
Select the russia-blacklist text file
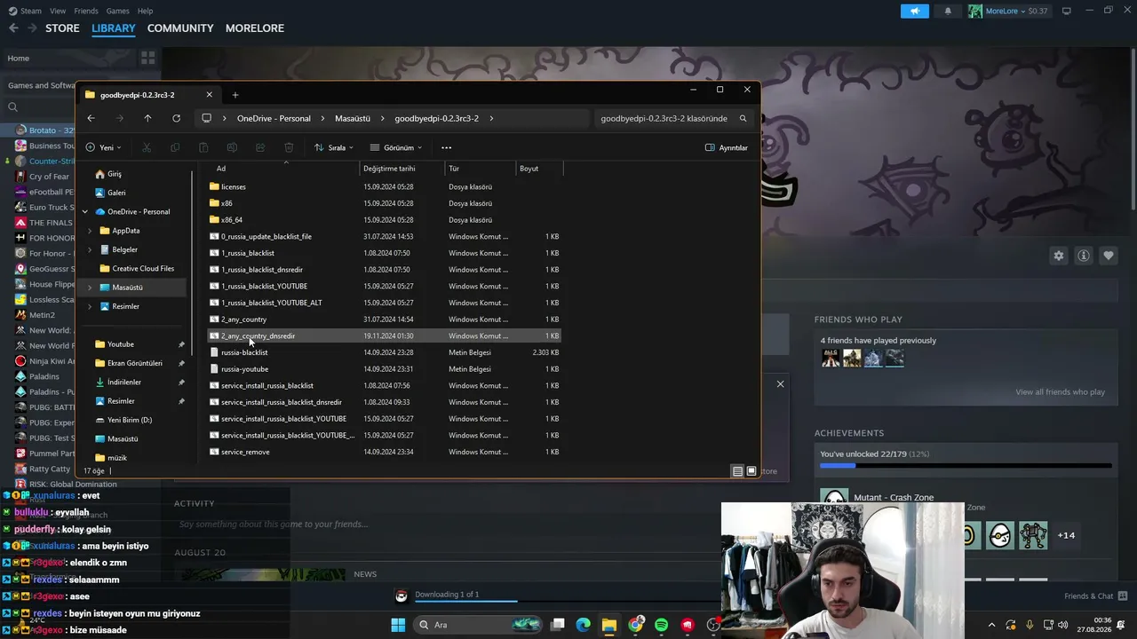(x=384, y=352)
